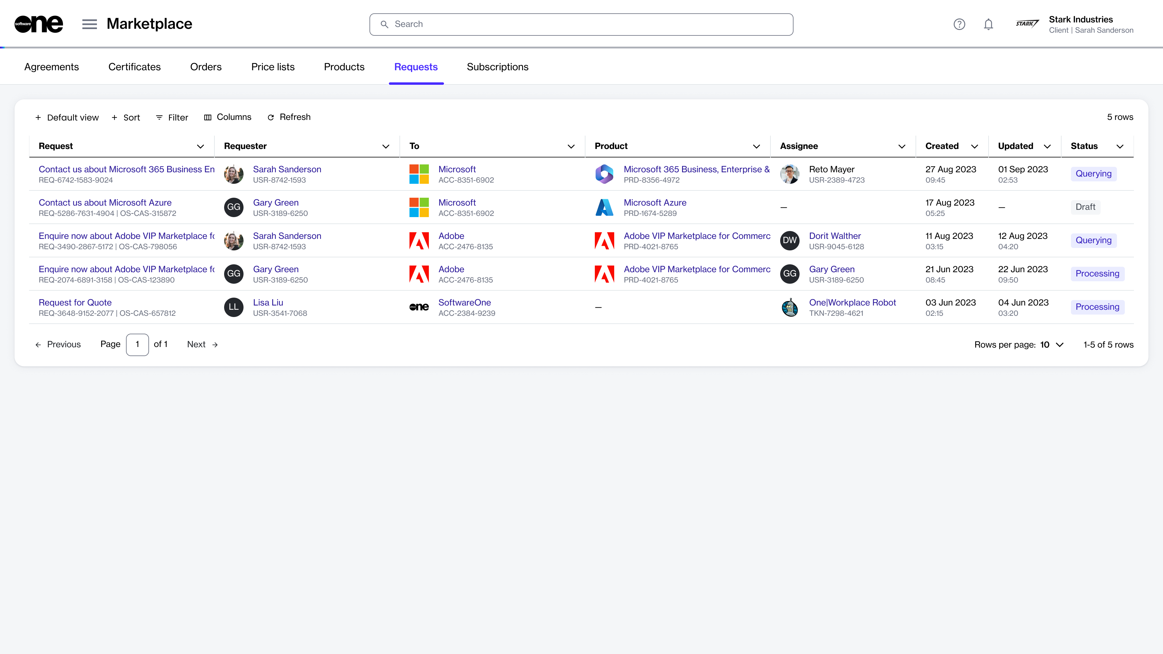Screen dimensions: 1163x654
Task: Open the Status column chevron menu
Action: [x=1120, y=146]
